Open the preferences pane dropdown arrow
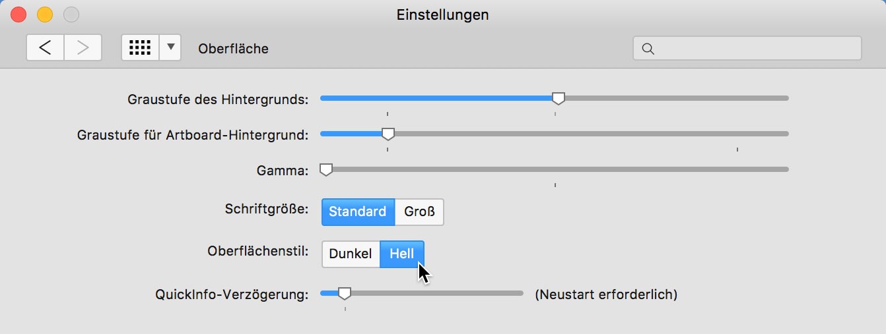The image size is (886, 334). (170, 48)
